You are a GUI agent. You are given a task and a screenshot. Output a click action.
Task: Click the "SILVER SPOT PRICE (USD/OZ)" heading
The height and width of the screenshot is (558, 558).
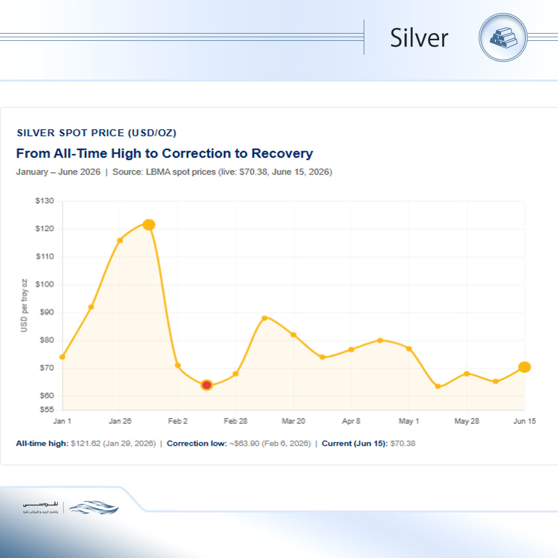pos(97,133)
